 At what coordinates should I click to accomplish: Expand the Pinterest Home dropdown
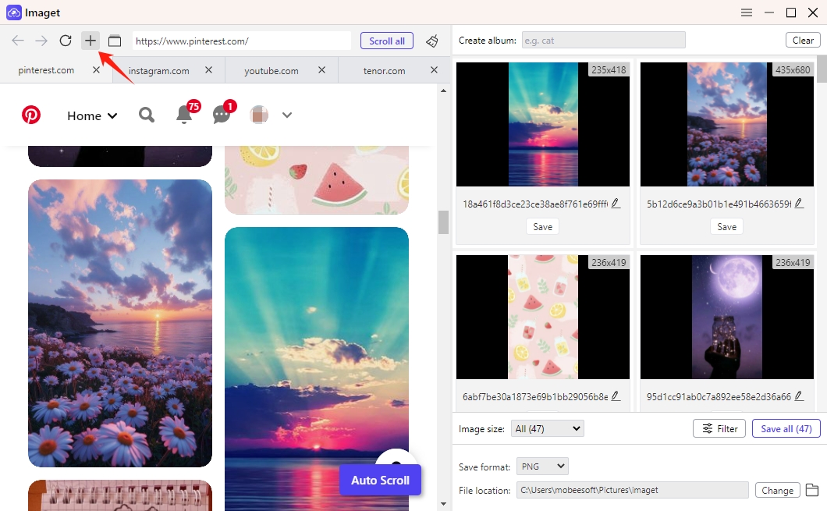(92, 115)
